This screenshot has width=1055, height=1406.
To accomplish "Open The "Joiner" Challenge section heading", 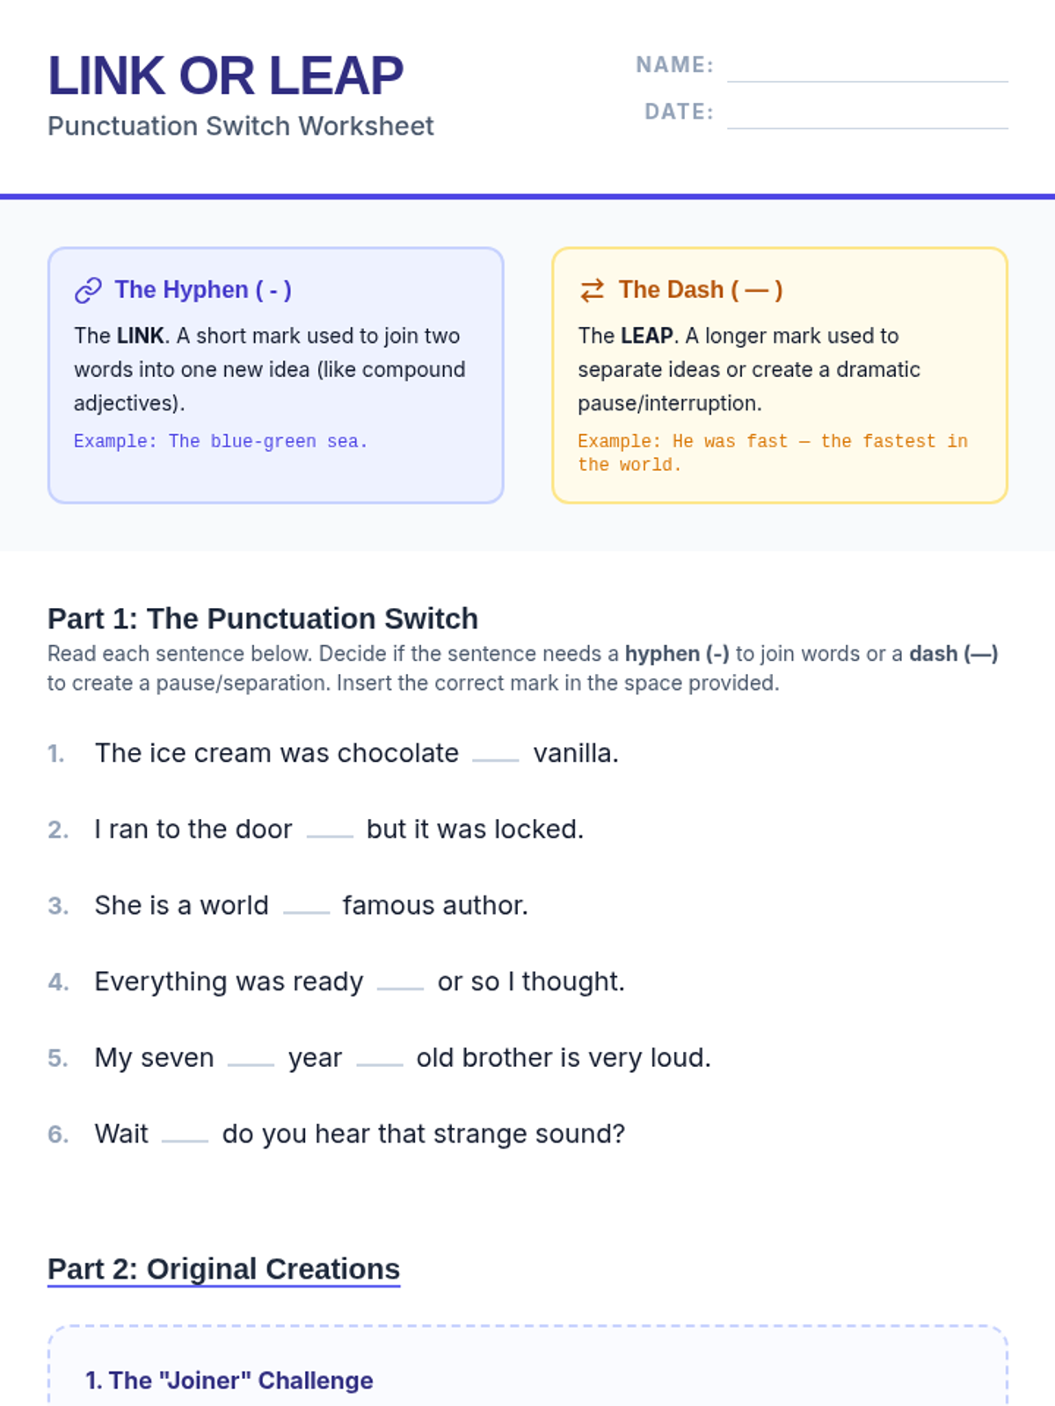I will 229,1381.
